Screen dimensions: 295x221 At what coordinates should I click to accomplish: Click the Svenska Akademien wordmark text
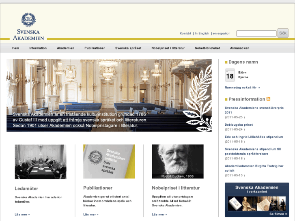28,35
